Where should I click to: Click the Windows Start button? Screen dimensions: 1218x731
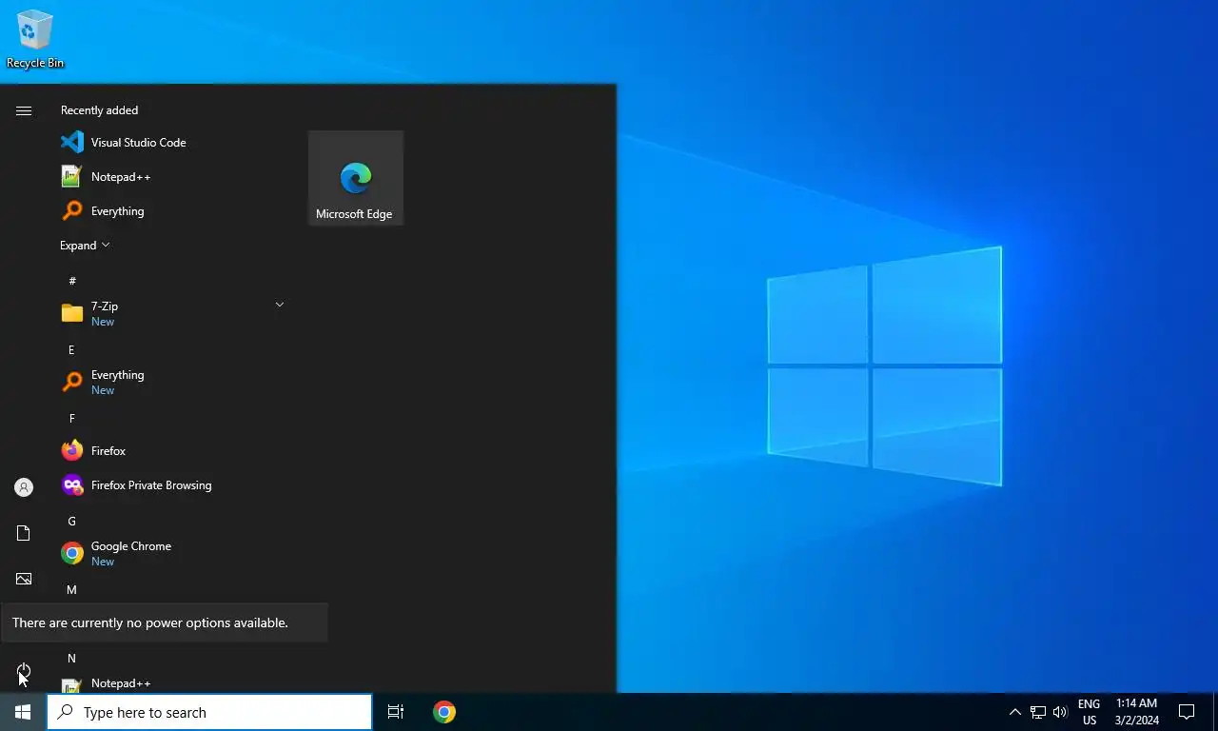pyautogui.click(x=23, y=712)
